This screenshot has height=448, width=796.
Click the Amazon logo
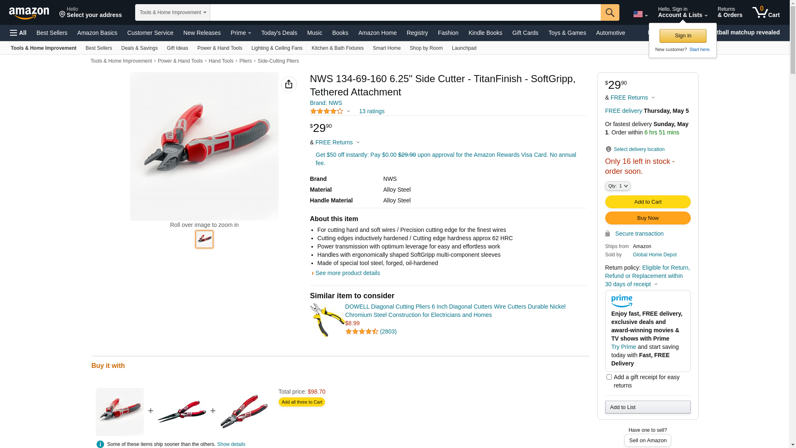[29, 13]
